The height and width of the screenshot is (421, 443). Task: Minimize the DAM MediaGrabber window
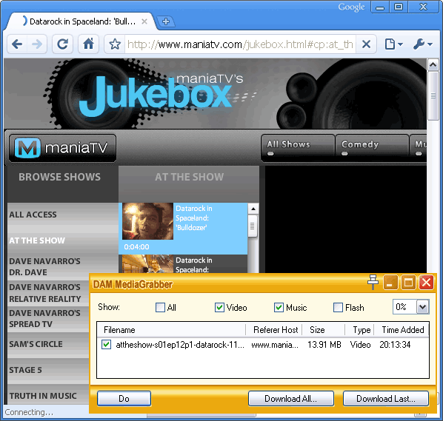(x=390, y=283)
